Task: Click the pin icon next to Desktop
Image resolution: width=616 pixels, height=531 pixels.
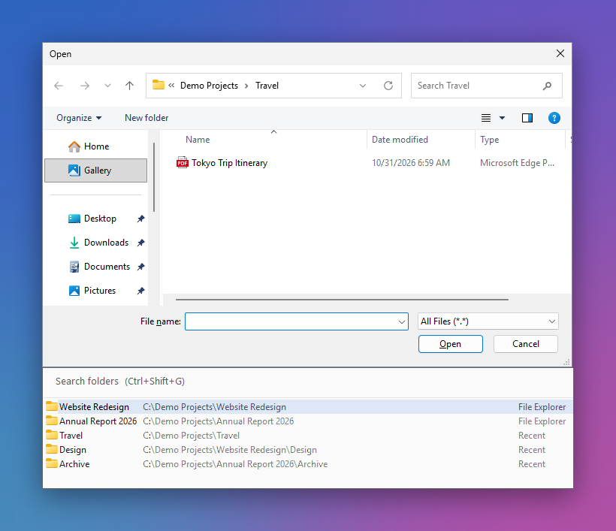Action: [x=140, y=219]
